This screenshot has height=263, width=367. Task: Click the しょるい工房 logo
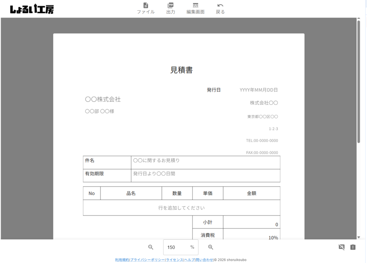tap(32, 9)
